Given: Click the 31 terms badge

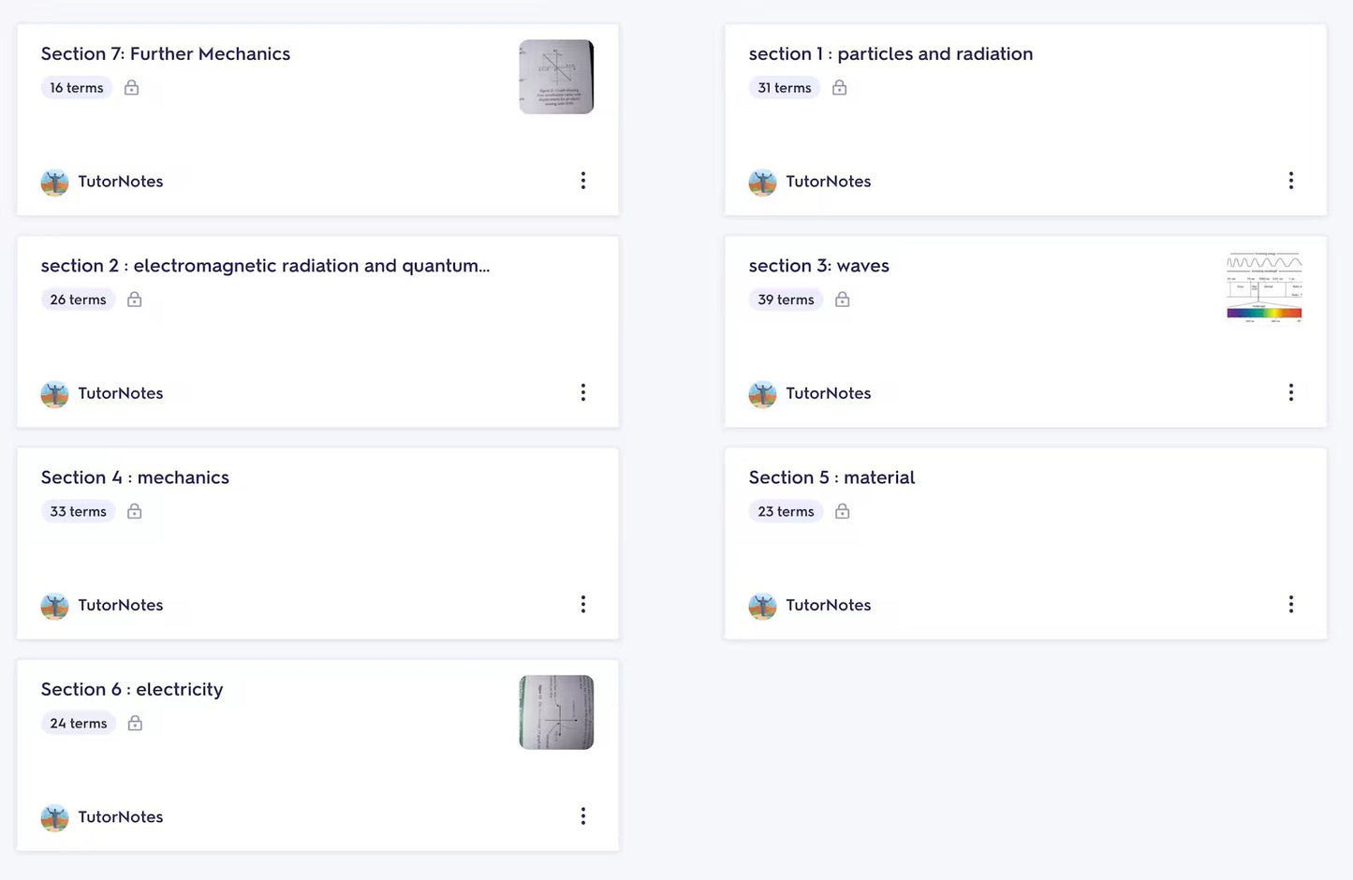Looking at the screenshot, I should (x=785, y=88).
